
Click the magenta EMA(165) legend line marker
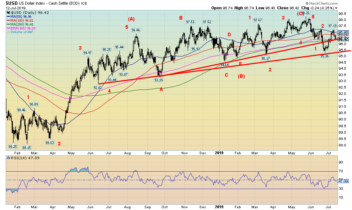[8, 28]
